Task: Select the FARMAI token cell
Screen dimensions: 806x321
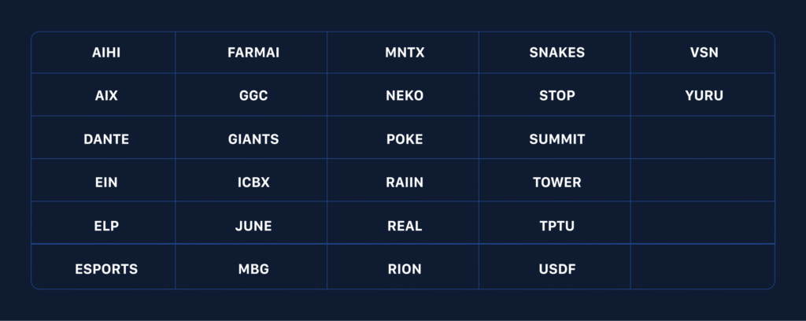Action: click(253, 53)
